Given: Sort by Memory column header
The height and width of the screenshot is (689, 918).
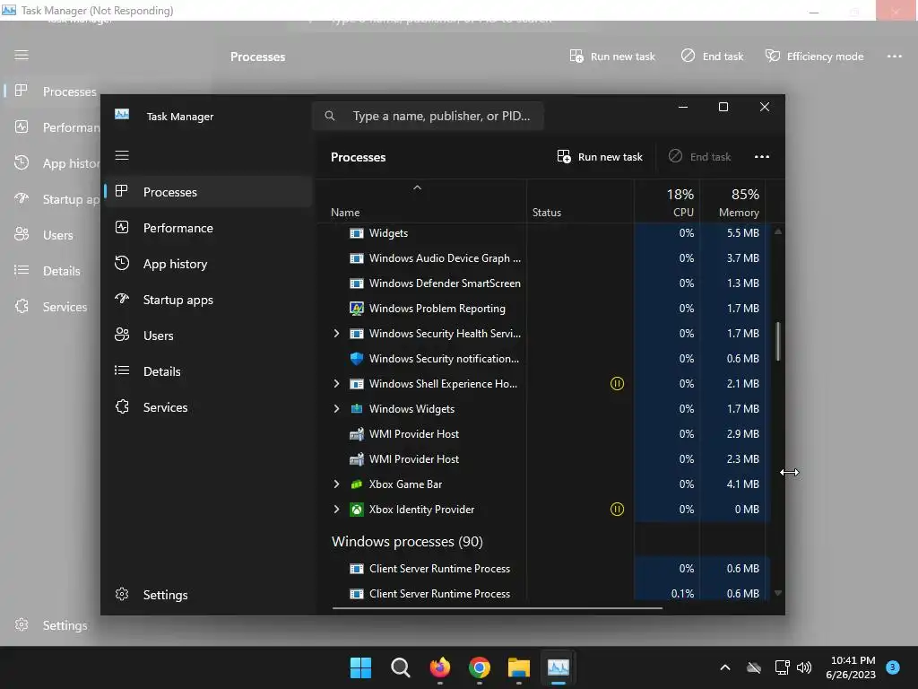Looking at the screenshot, I should [732, 202].
